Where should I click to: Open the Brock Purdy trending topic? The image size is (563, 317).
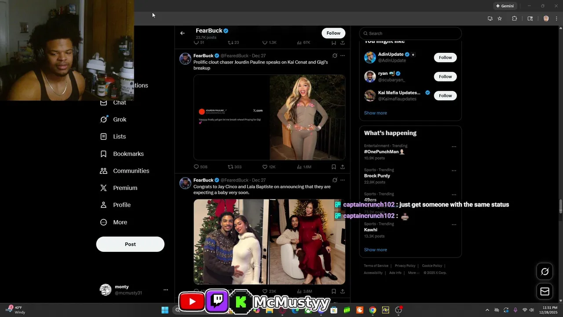pos(377,176)
